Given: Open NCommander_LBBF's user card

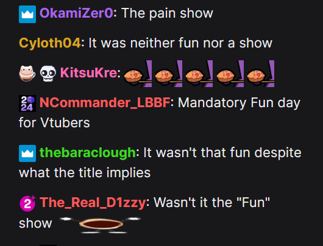Looking at the screenshot, I should [x=105, y=103].
